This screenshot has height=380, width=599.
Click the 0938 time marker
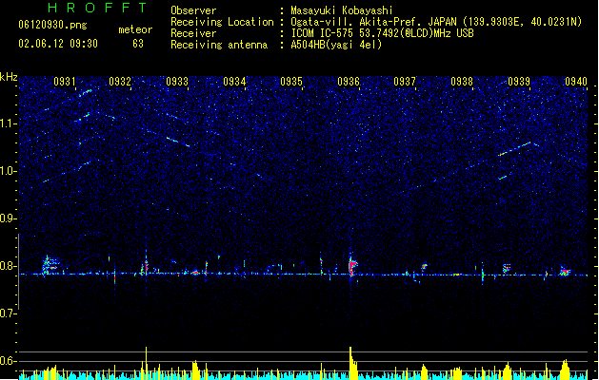(462, 82)
